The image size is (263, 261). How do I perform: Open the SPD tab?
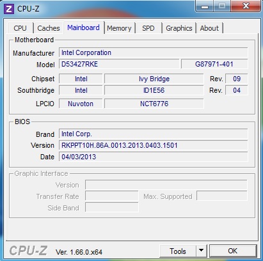148,28
